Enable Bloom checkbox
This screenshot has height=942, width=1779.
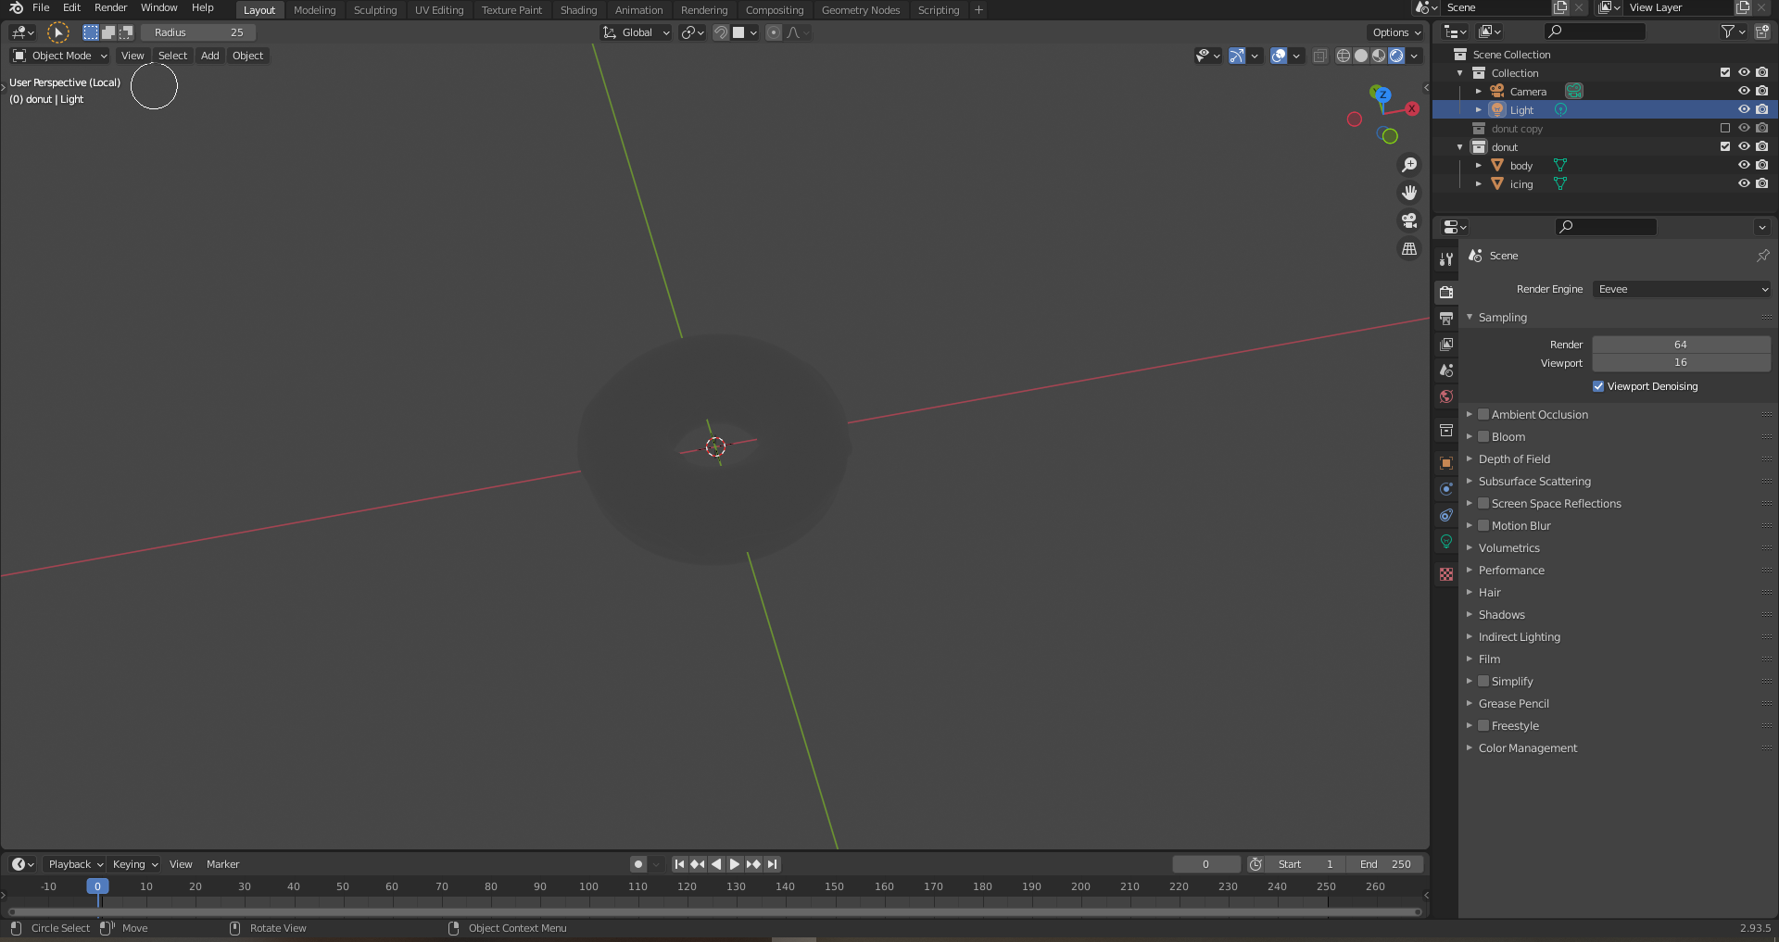1483,436
